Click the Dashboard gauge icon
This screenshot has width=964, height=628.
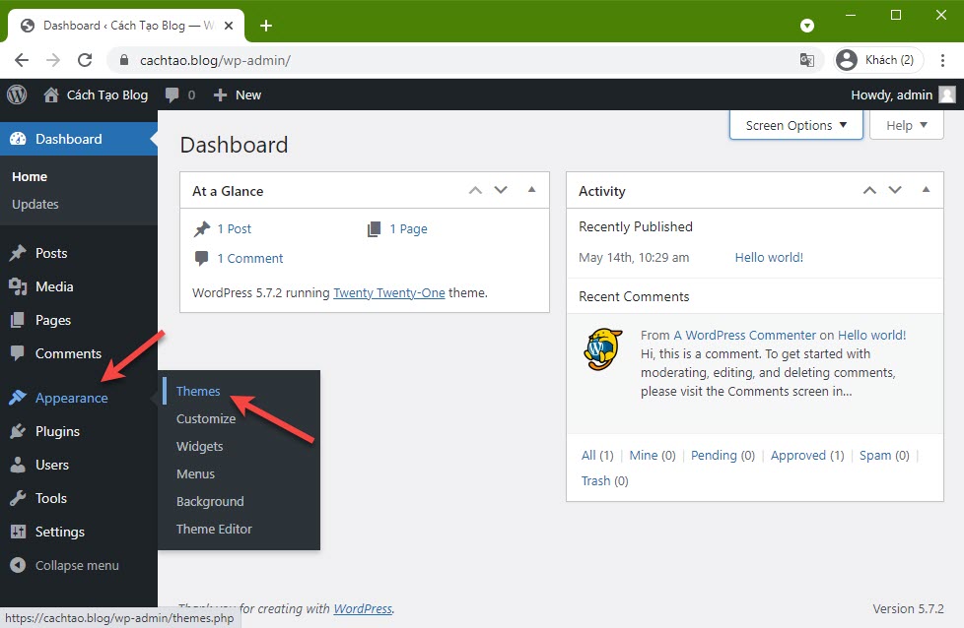pyautogui.click(x=18, y=139)
